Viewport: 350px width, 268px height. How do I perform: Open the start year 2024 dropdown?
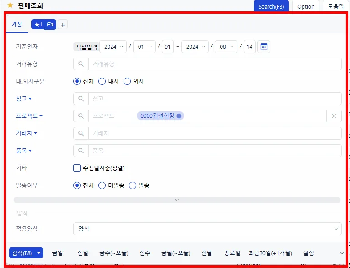(x=113, y=47)
